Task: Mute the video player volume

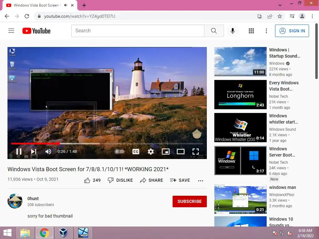Action: coord(48,152)
